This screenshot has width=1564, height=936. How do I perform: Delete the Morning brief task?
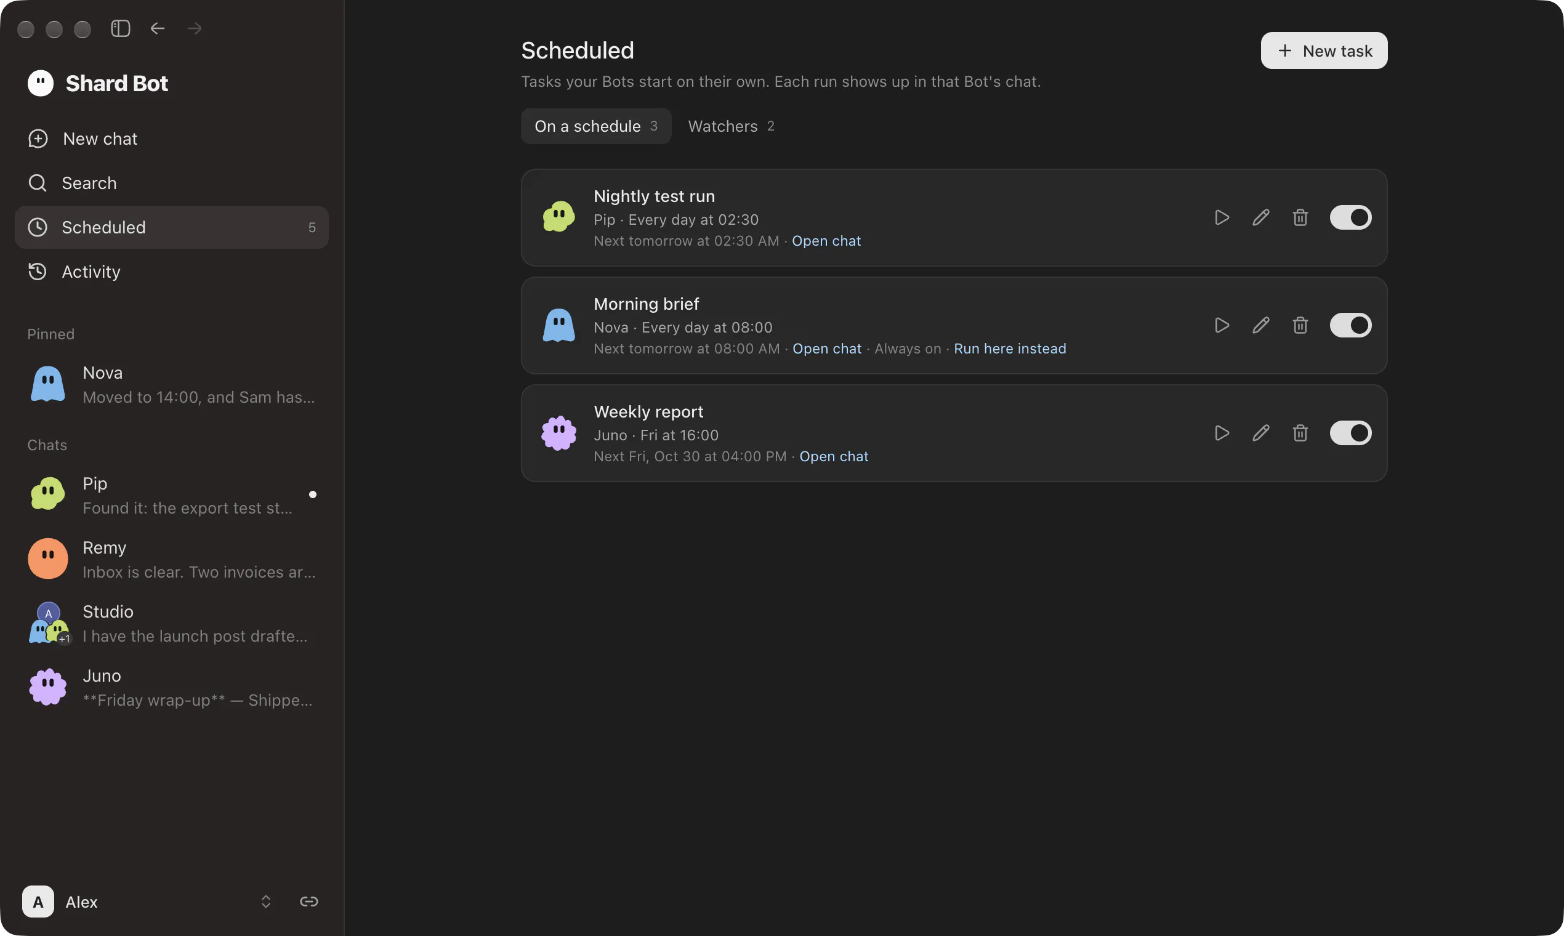1300,326
